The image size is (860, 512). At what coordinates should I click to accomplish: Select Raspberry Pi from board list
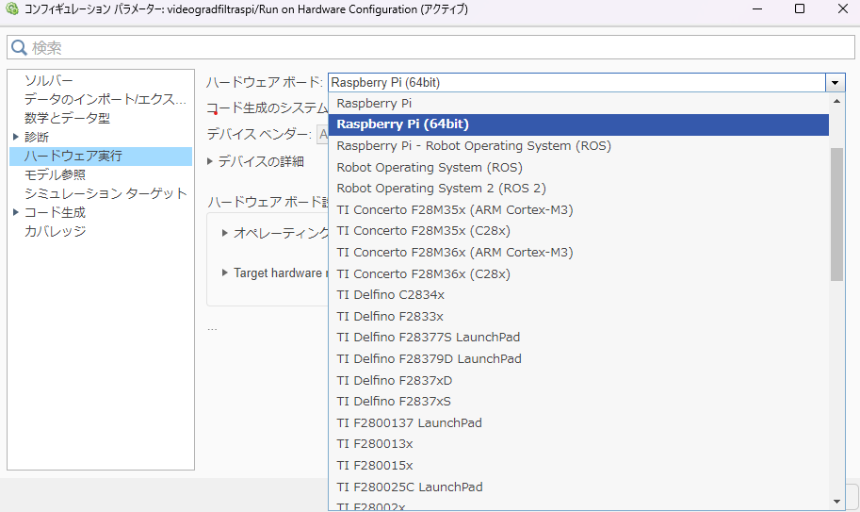coord(578,103)
